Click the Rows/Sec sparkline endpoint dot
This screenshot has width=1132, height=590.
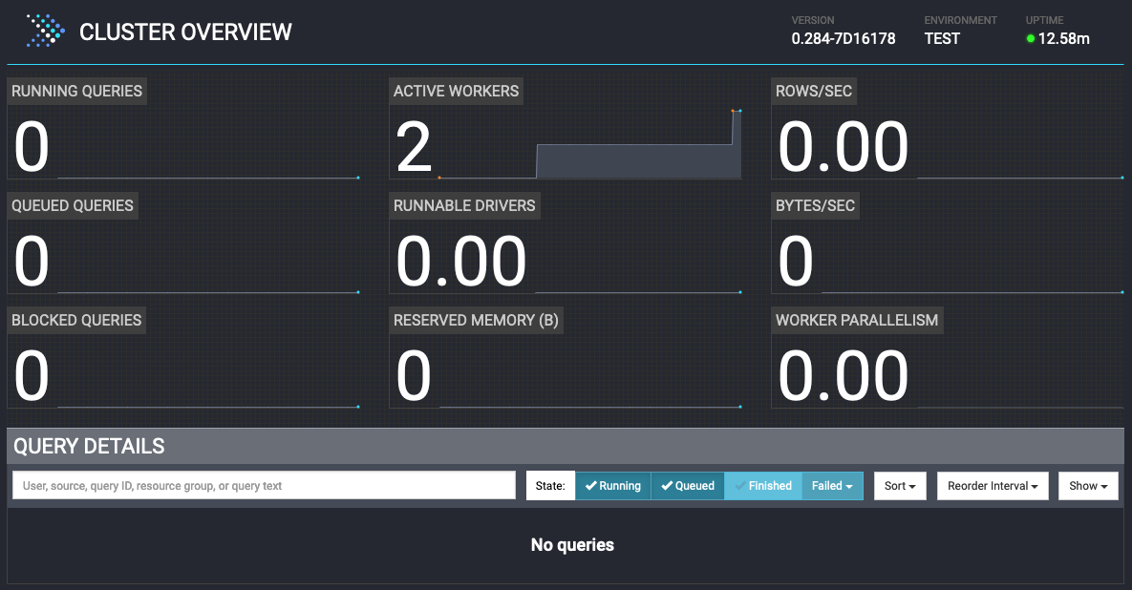(x=1123, y=178)
